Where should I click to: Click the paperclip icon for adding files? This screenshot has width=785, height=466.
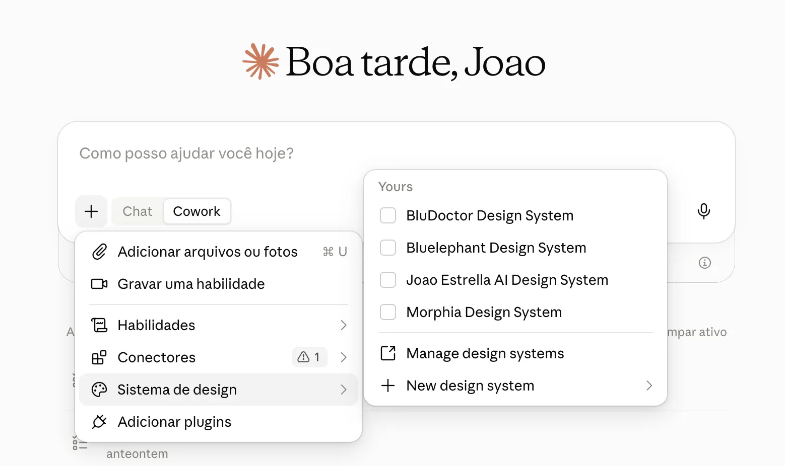coord(99,252)
